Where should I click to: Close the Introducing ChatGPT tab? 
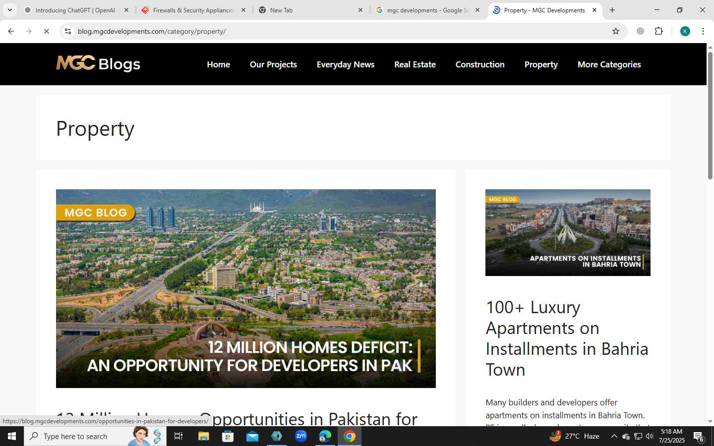coord(126,10)
